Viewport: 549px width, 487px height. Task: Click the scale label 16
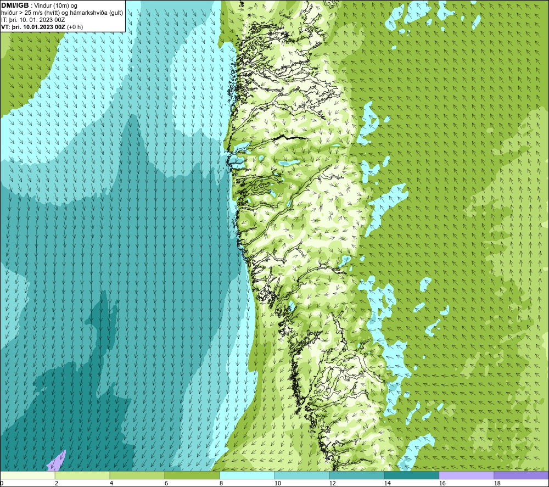coord(442,483)
